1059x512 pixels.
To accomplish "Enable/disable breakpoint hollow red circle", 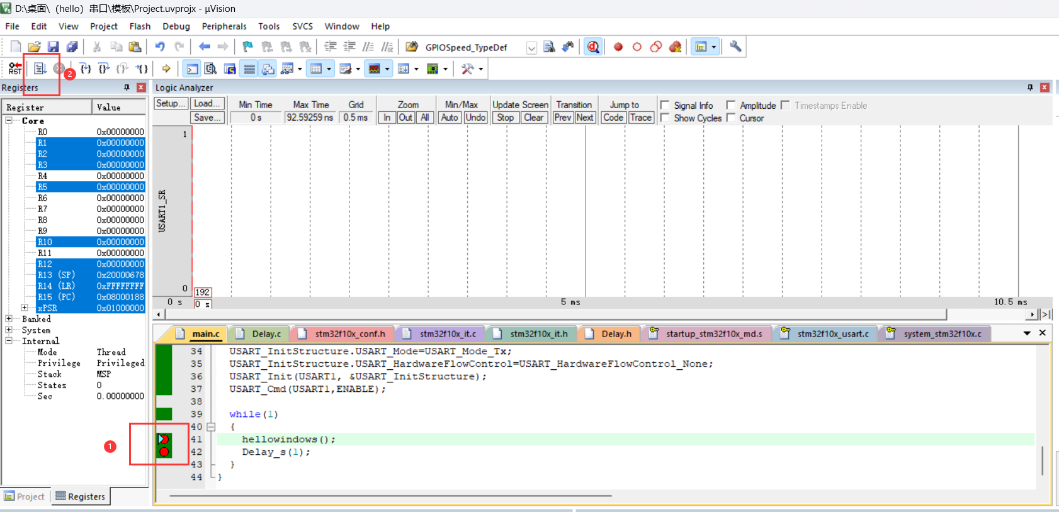I will point(637,47).
